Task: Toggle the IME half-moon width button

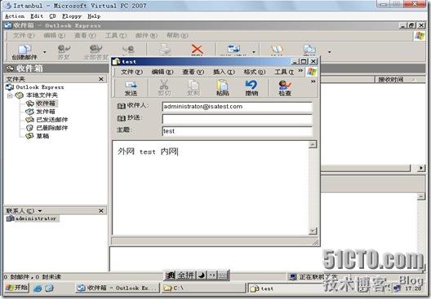Action: point(202,275)
